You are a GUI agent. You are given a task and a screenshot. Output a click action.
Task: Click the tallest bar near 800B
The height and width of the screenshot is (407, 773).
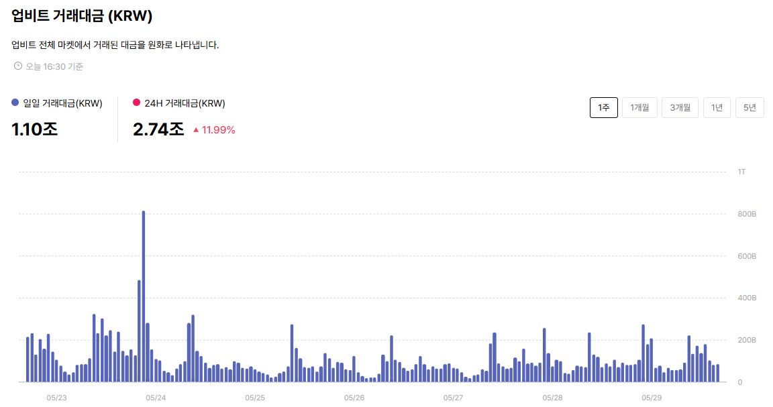144,296
